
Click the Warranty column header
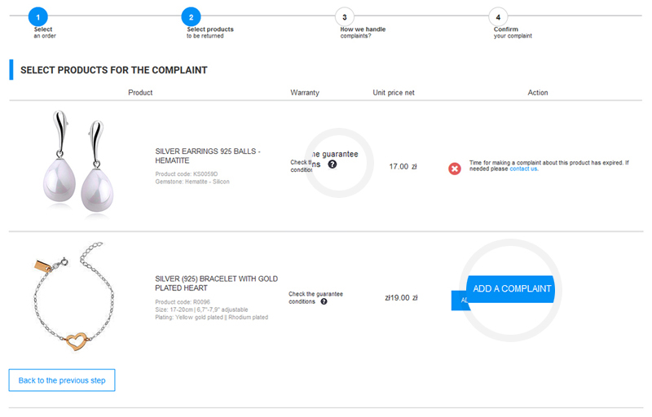tap(305, 93)
